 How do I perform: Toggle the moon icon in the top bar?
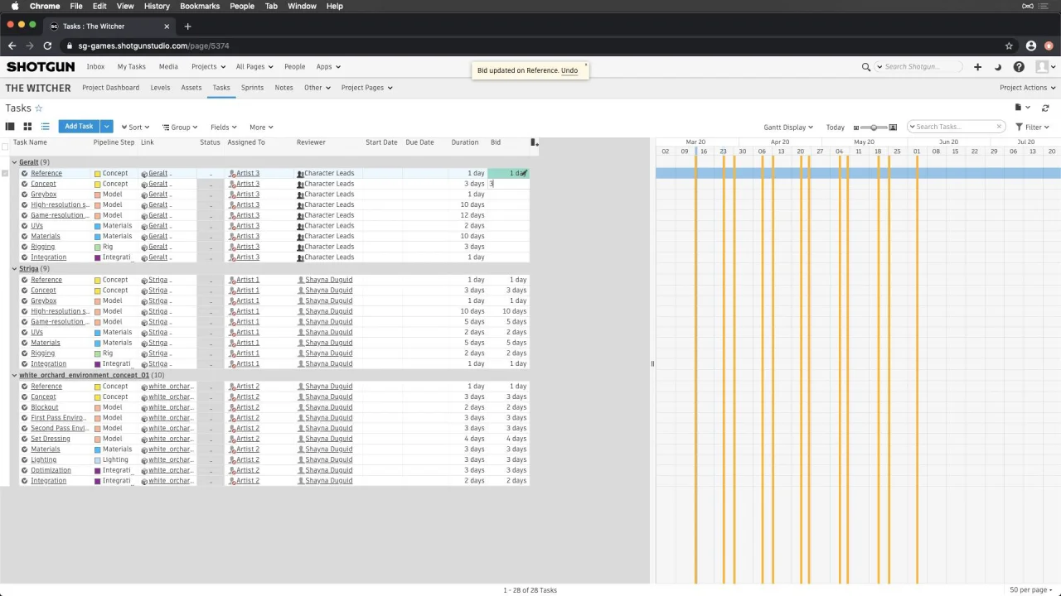point(998,67)
